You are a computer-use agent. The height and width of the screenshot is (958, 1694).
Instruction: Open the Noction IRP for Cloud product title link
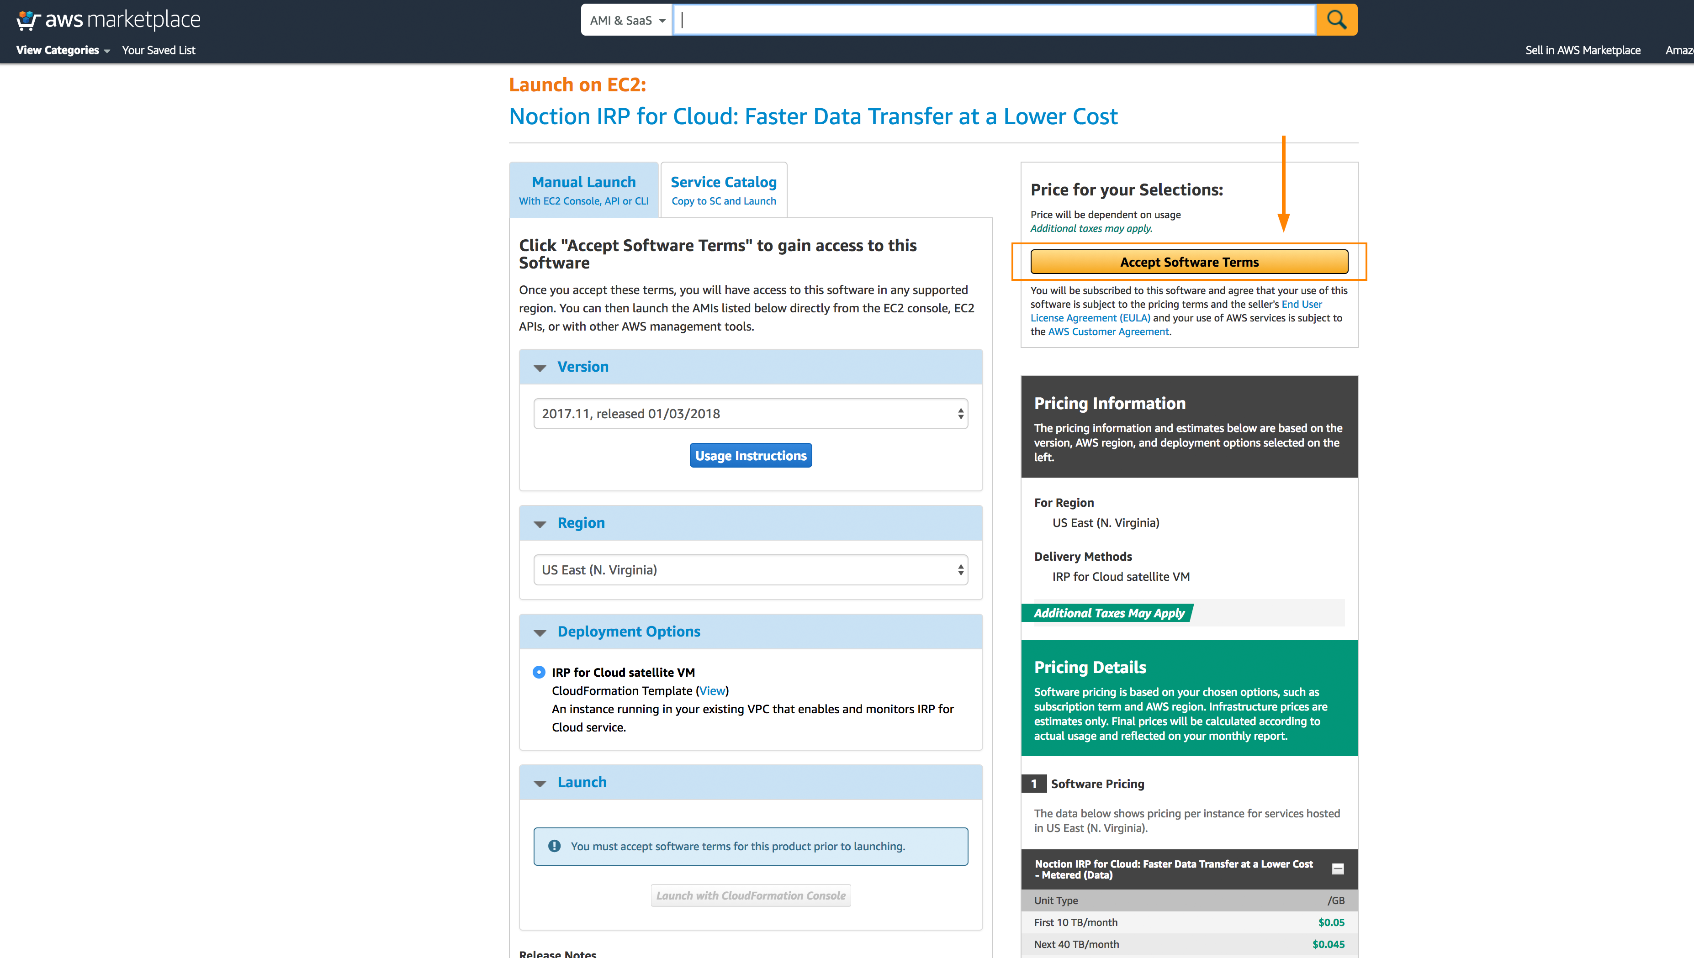814,116
